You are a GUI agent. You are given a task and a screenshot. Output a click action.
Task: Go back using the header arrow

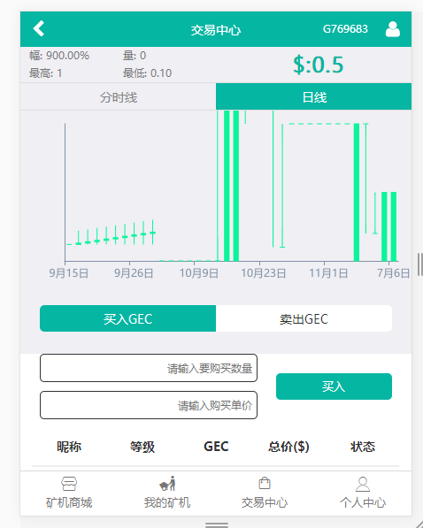pyautogui.click(x=39, y=28)
